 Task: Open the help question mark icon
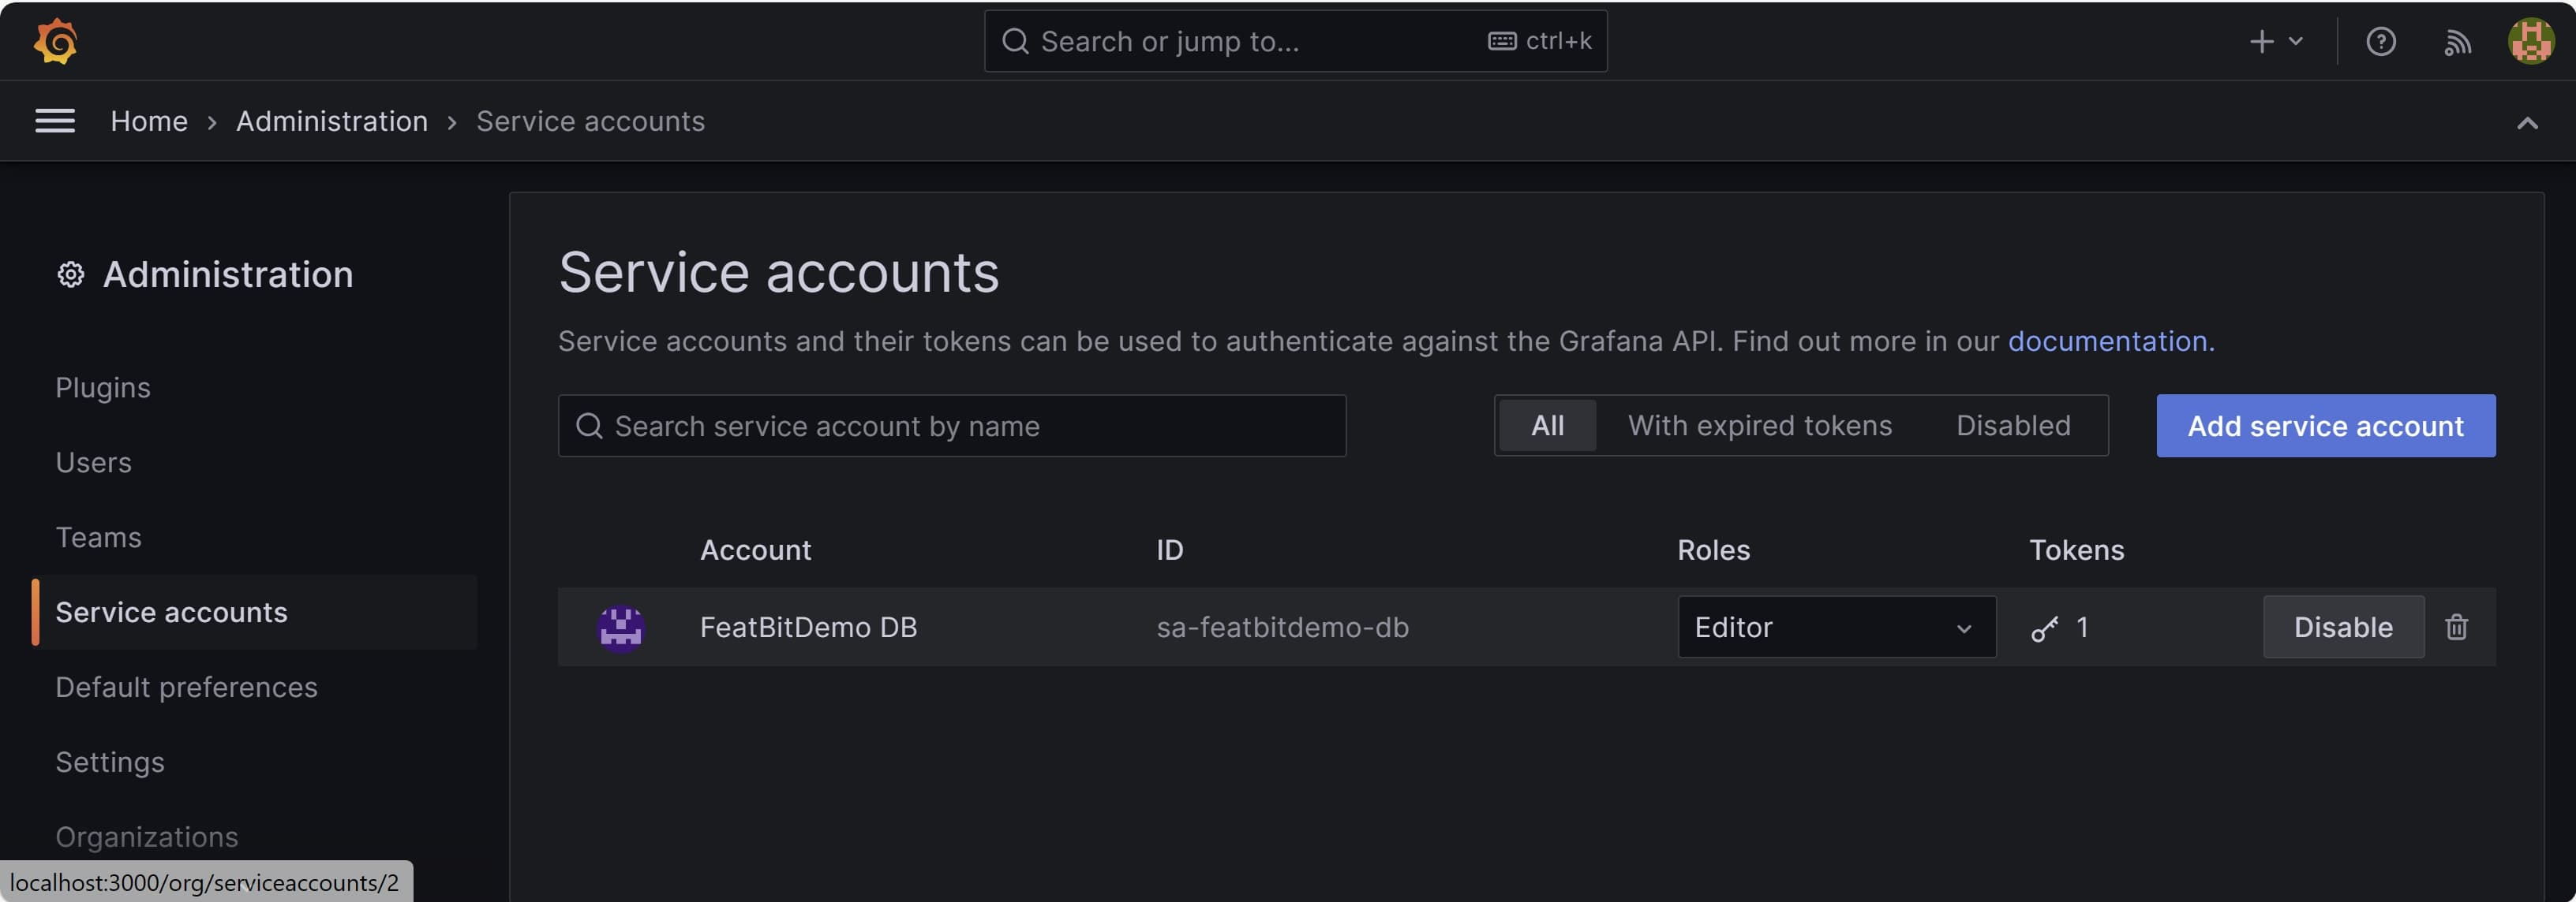click(x=2380, y=41)
